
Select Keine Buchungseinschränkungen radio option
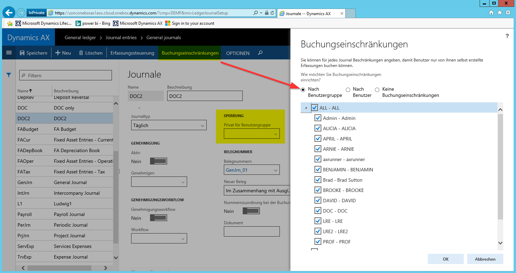[377, 90]
